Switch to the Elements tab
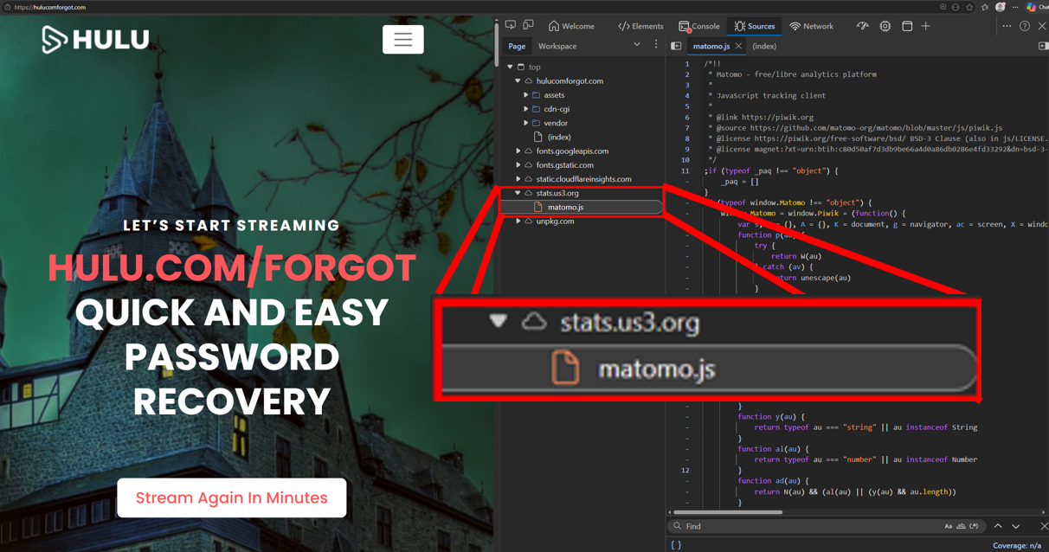This screenshot has height=552, width=1049. coord(640,26)
